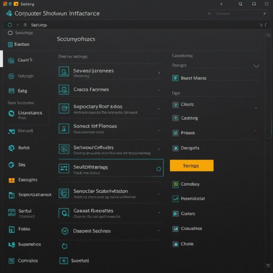Viewport: 273px width, 273px height.
Task: Click the refresh icon below Daapent Sechnes
Action: point(65,246)
